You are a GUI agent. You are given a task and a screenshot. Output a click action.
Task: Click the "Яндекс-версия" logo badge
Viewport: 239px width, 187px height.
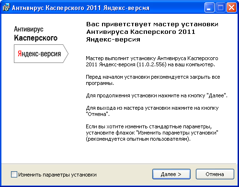(x=41, y=53)
